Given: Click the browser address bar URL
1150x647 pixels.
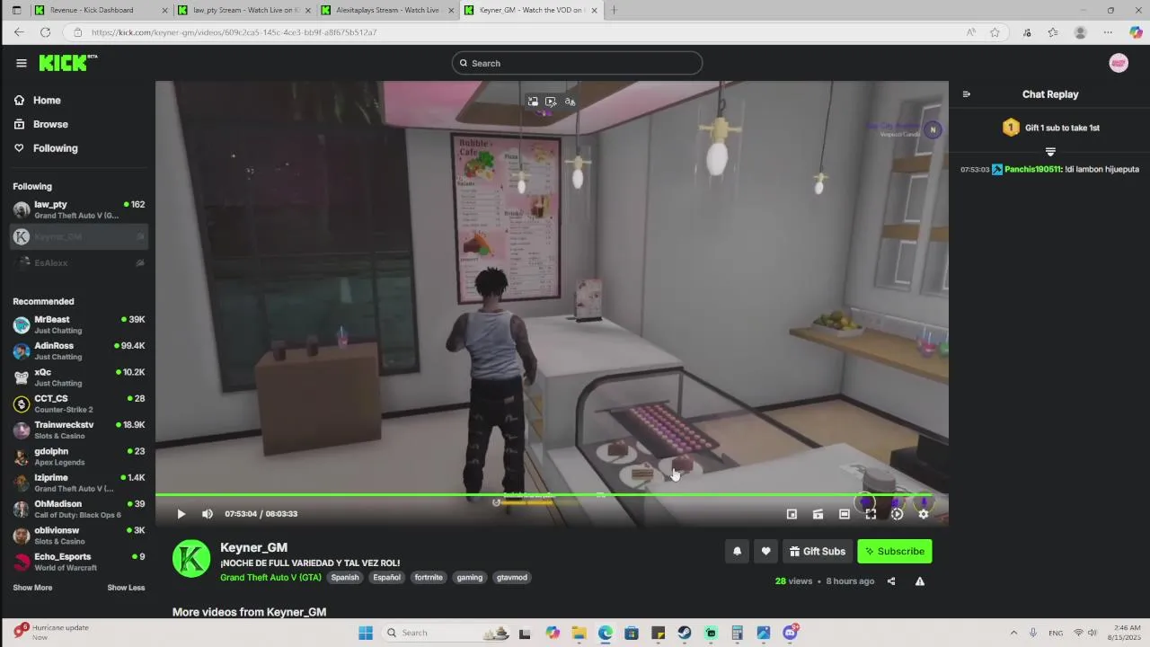Looking at the screenshot, I should click(x=234, y=32).
